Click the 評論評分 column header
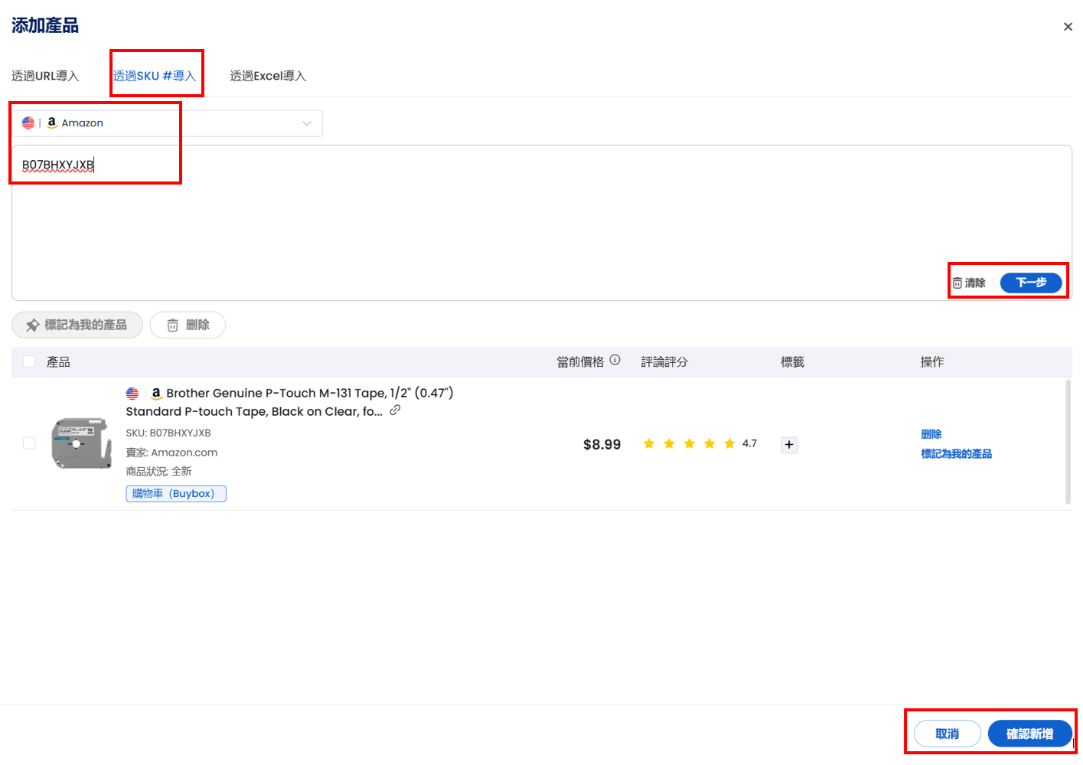Screen dimensions: 1083x765 pyautogui.click(x=664, y=362)
